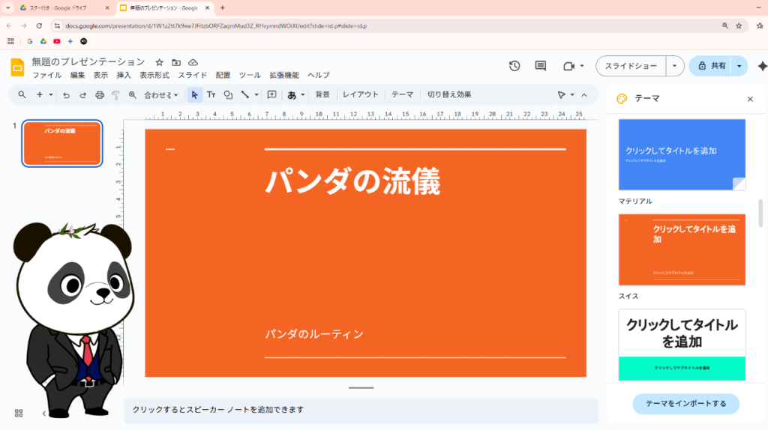Screen dimensions: 768x430
Task: Open the comments panel icon
Action: [540, 66]
